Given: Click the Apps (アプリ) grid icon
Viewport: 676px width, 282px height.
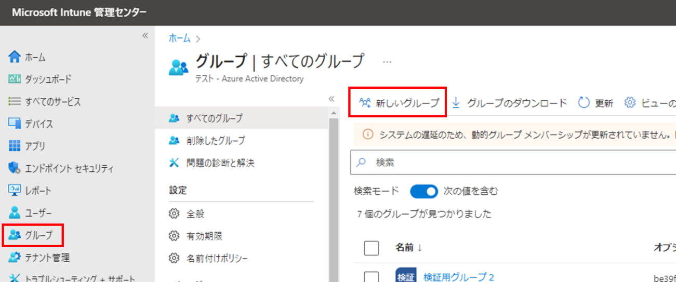Looking at the screenshot, I should tap(15, 146).
